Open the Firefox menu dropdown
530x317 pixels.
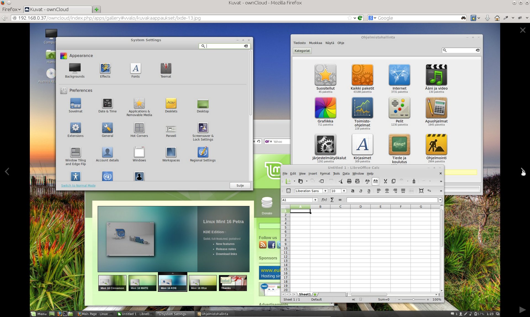[11, 9]
